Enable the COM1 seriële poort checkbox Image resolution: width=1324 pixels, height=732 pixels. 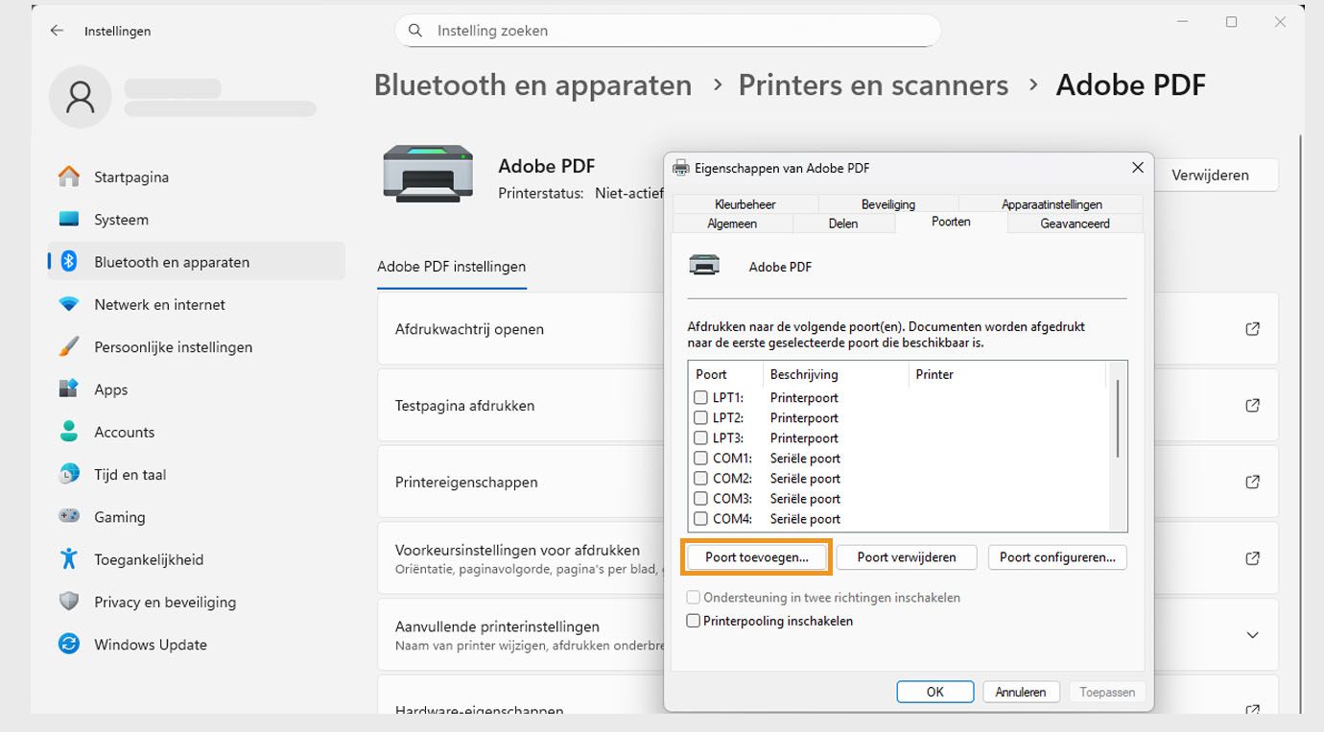coord(699,458)
